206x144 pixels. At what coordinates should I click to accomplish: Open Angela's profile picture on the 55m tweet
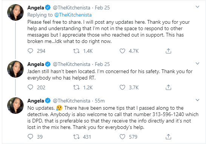tap(15, 106)
